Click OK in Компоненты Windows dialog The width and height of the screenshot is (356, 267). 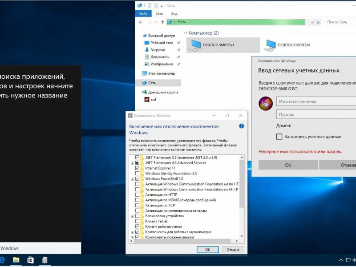click(x=207, y=250)
